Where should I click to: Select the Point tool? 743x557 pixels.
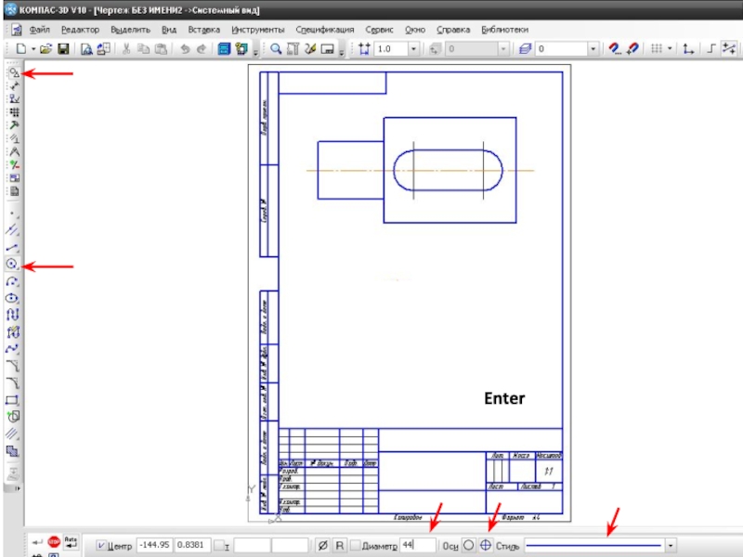click(12, 214)
